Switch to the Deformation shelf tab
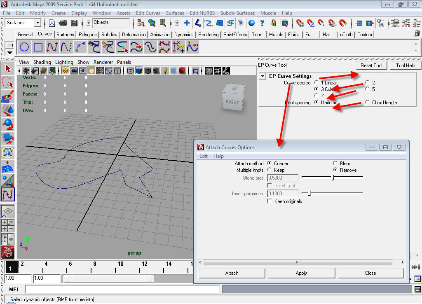422x304 pixels. coord(134,35)
